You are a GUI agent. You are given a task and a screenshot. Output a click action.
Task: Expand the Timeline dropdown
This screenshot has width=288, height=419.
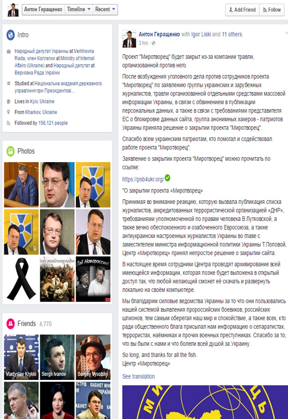click(x=78, y=9)
